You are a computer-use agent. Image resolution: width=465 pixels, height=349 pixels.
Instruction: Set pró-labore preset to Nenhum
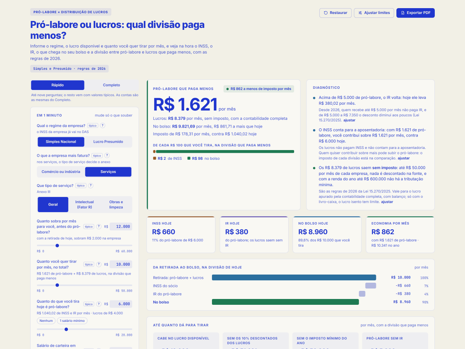coord(46,321)
